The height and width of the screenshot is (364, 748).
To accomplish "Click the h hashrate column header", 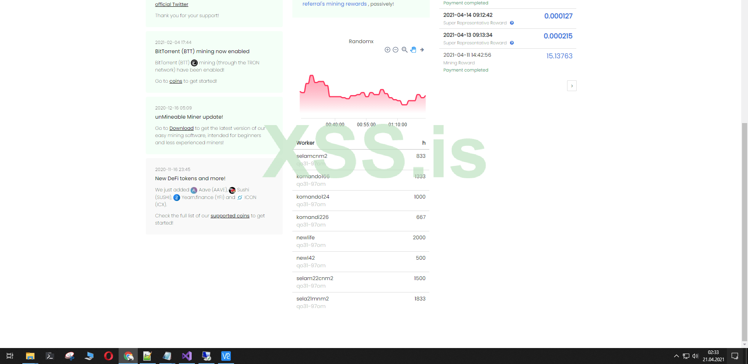I will tap(424, 143).
